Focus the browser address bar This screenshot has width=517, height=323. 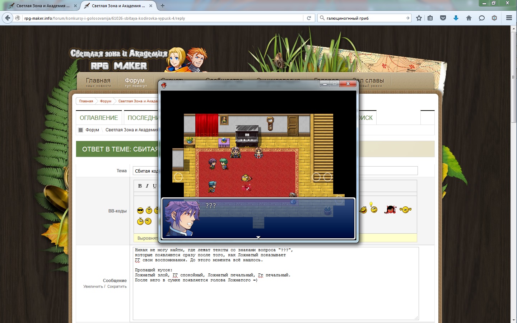point(163,18)
